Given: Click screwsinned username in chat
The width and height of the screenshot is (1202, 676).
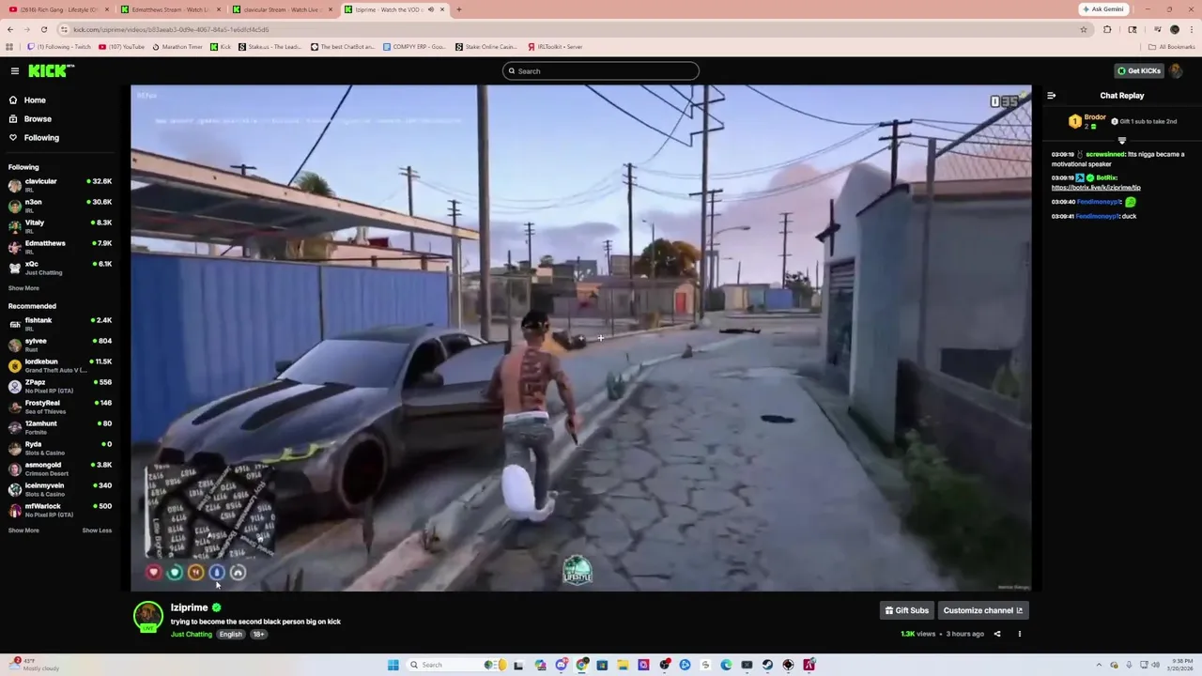Looking at the screenshot, I should coord(1105,154).
